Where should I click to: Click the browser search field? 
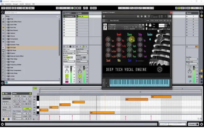[32, 13]
